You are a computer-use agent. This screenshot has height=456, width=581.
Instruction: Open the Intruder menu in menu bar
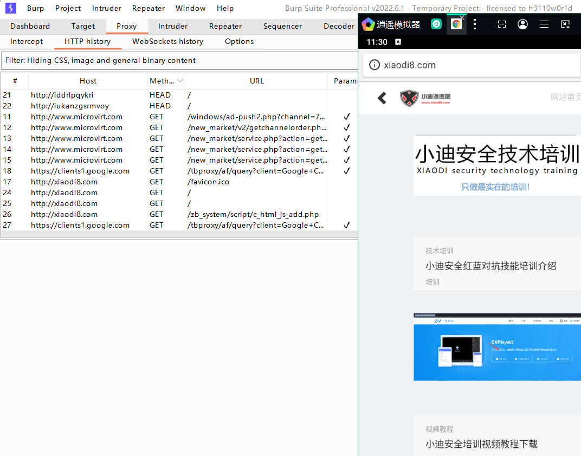107,8
